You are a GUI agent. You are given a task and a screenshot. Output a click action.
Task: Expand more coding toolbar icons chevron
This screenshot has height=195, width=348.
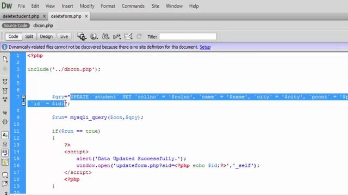coord(6,193)
